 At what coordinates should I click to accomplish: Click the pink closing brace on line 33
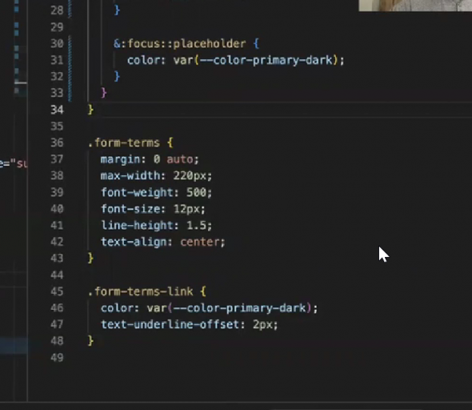tap(104, 93)
